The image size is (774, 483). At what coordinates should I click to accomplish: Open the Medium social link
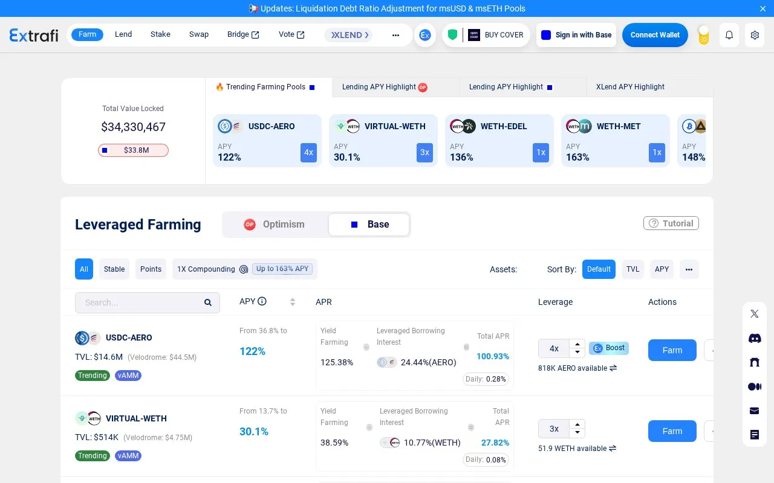[x=755, y=386]
